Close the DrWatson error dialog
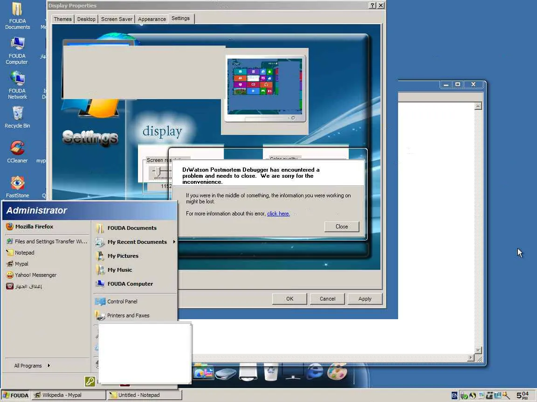The width and height of the screenshot is (537, 402). (x=342, y=227)
